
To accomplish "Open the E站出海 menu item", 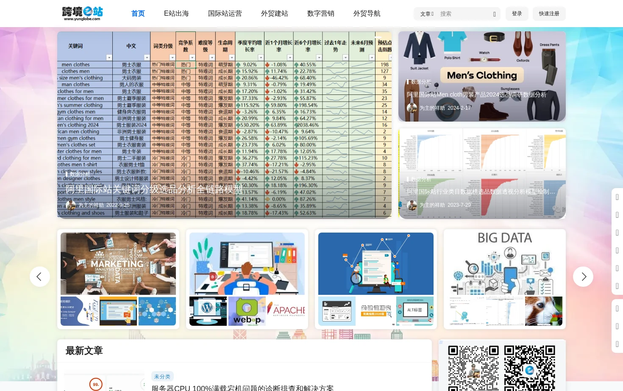I will (176, 14).
